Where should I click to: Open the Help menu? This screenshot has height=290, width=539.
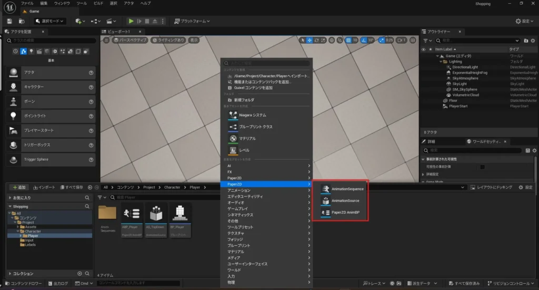[x=145, y=4]
